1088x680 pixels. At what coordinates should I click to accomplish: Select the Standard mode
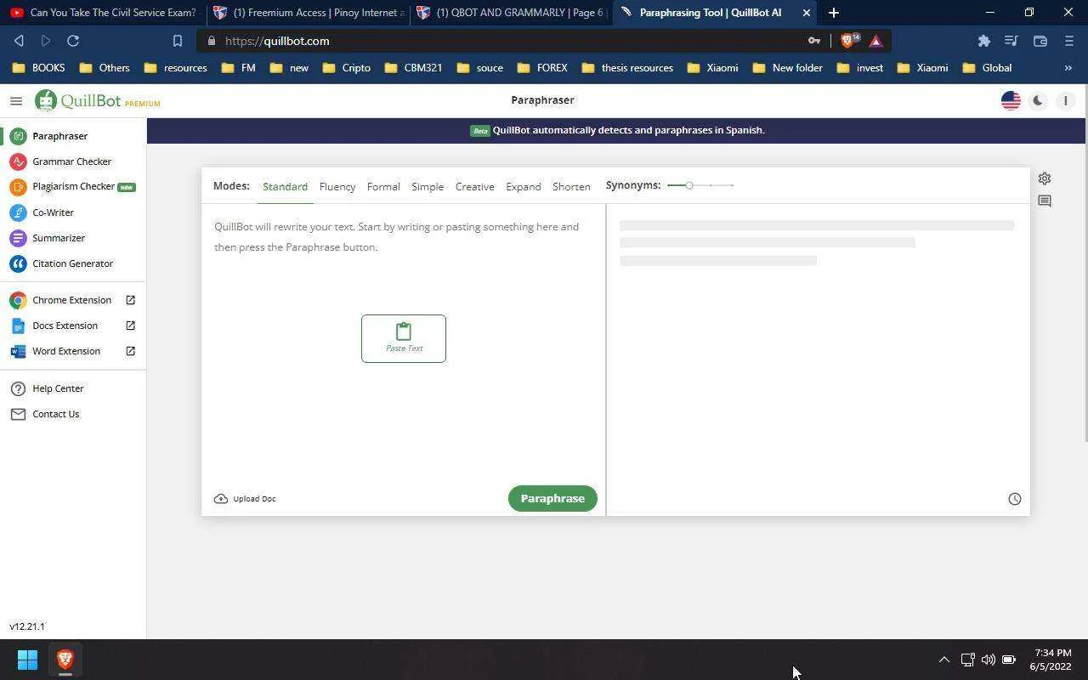tap(285, 187)
